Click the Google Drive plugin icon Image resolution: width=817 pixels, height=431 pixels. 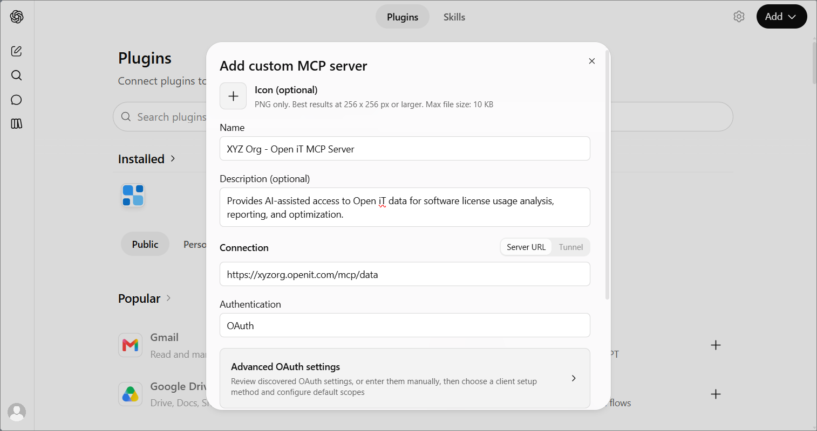[130, 394]
